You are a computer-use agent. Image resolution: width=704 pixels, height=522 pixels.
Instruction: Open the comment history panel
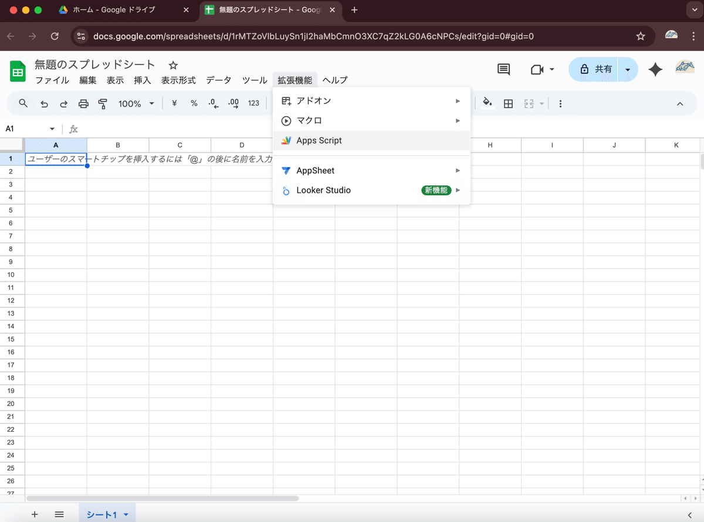[503, 69]
